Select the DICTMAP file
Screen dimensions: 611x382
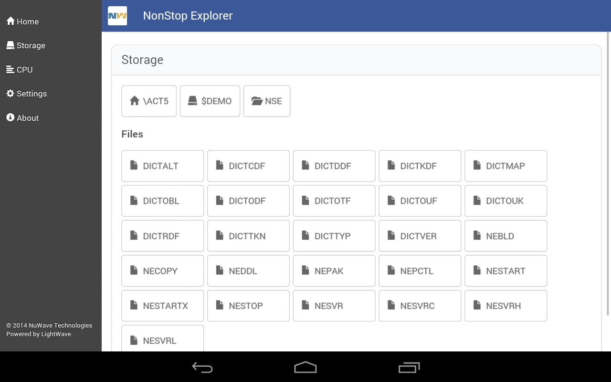[506, 166]
